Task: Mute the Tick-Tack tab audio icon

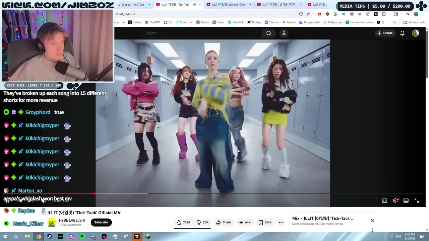Action: 194,5
